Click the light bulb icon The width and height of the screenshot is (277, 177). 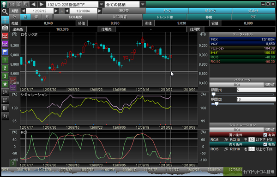pos(4,4)
